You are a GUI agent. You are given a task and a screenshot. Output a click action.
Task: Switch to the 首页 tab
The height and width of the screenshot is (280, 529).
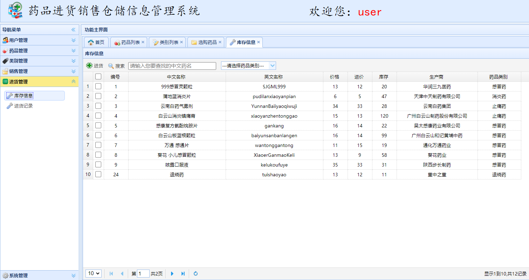[x=96, y=42]
